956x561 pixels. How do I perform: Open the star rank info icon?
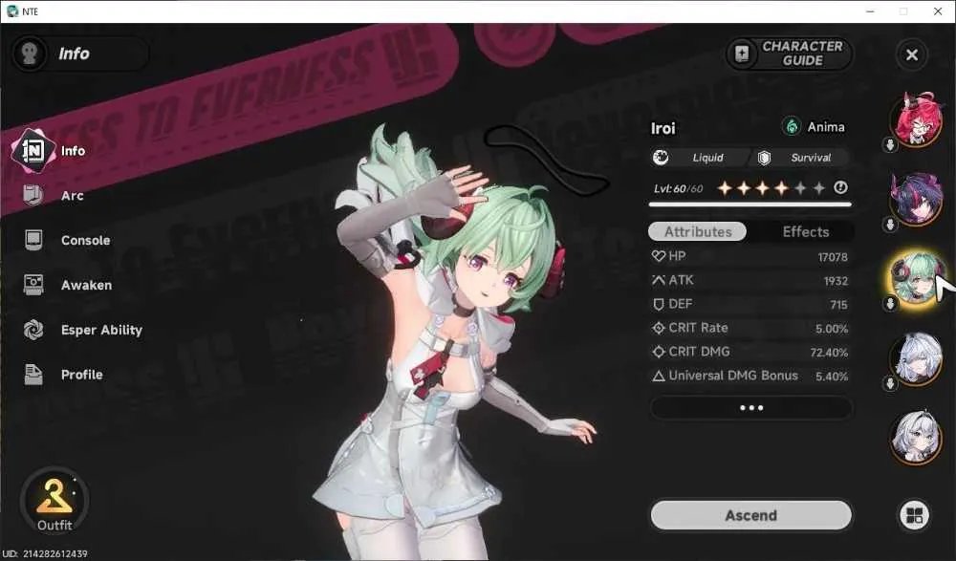click(x=840, y=188)
